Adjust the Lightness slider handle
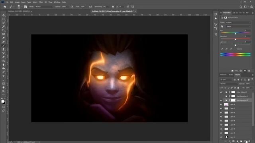 coord(235,45)
